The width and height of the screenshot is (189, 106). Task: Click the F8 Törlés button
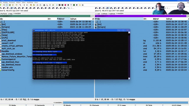tap(149, 105)
